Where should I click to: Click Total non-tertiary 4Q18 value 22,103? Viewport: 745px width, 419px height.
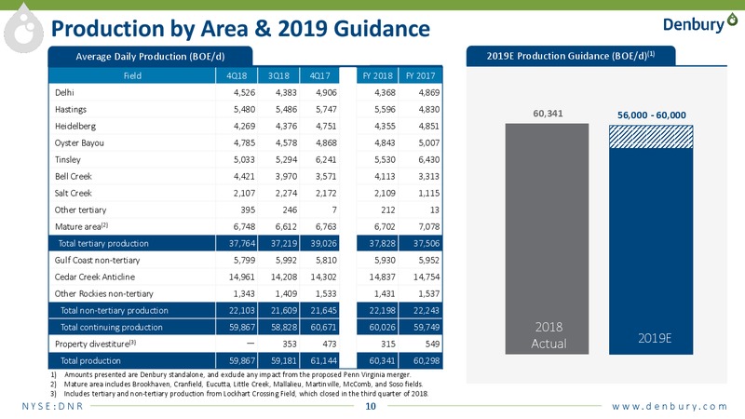coord(242,310)
